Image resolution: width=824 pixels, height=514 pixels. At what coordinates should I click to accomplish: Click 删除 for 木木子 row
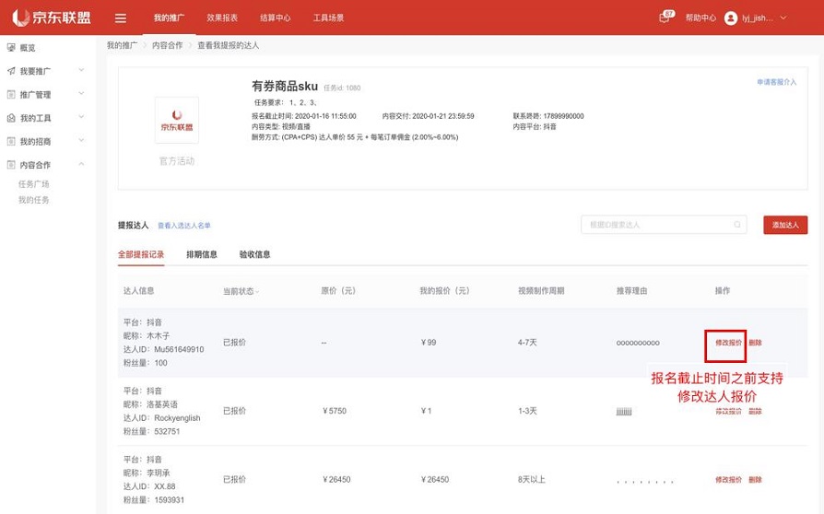pyautogui.click(x=755, y=343)
